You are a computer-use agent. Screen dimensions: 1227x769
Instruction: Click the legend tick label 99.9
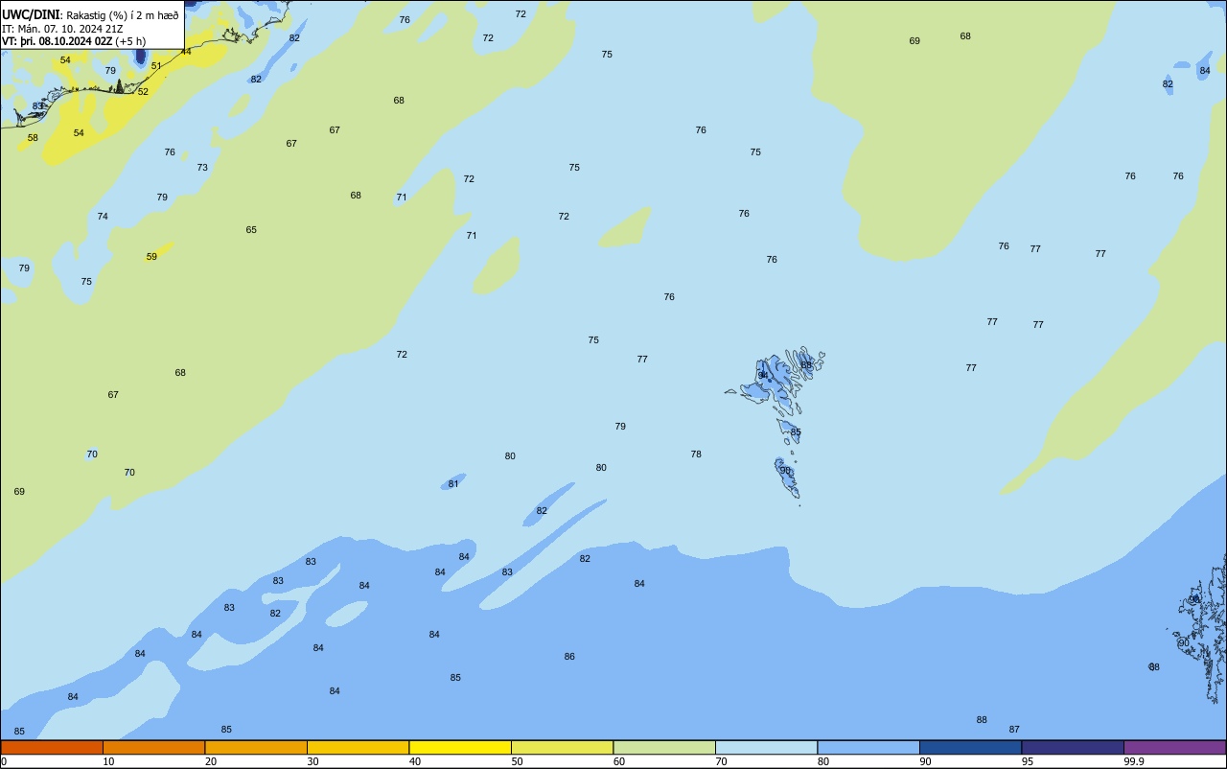tap(1134, 761)
